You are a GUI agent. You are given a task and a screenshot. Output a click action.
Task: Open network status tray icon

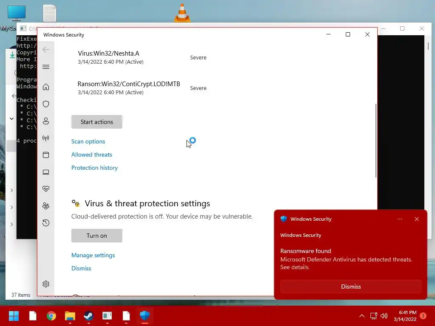click(373, 316)
